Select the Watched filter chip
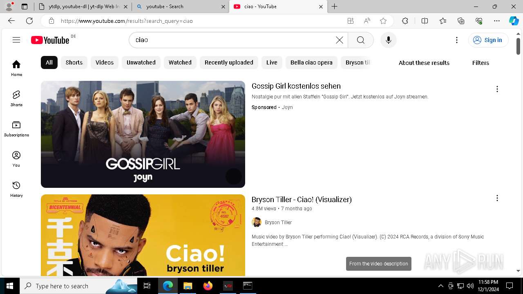The height and width of the screenshot is (294, 523). 180,62
